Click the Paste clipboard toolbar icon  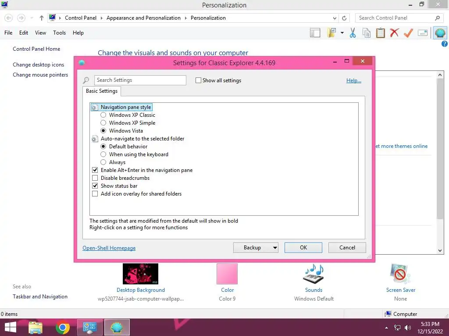pos(380,33)
